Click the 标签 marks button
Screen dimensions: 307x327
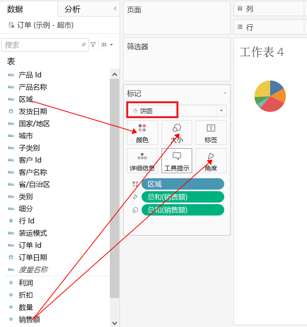(x=211, y=133)
